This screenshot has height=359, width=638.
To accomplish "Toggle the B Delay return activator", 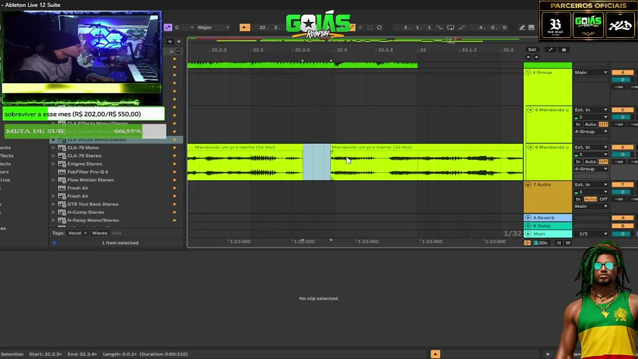I will [x=622, y=226].
